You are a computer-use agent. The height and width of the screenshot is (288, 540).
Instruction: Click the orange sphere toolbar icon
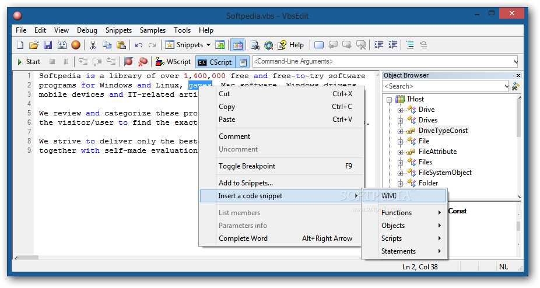(76, 45)
